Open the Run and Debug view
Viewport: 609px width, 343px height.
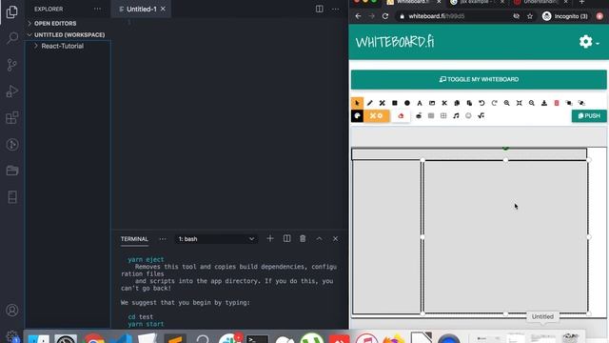click(x=12, y=91)
